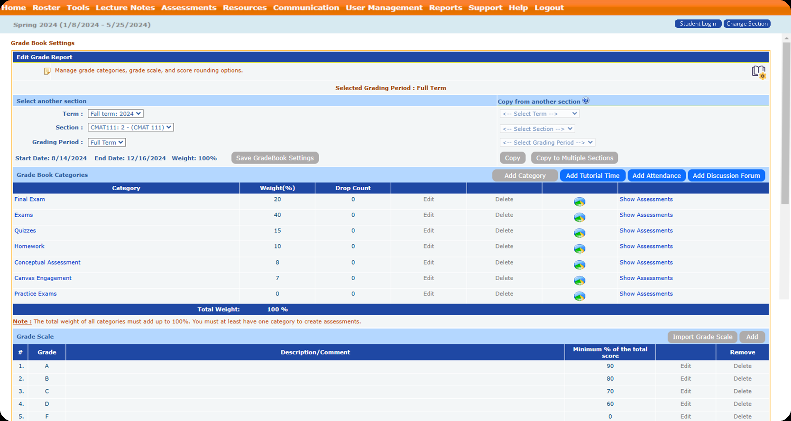
Task: Click the Quizzes row chart icon
Action: tap(579, 233)
